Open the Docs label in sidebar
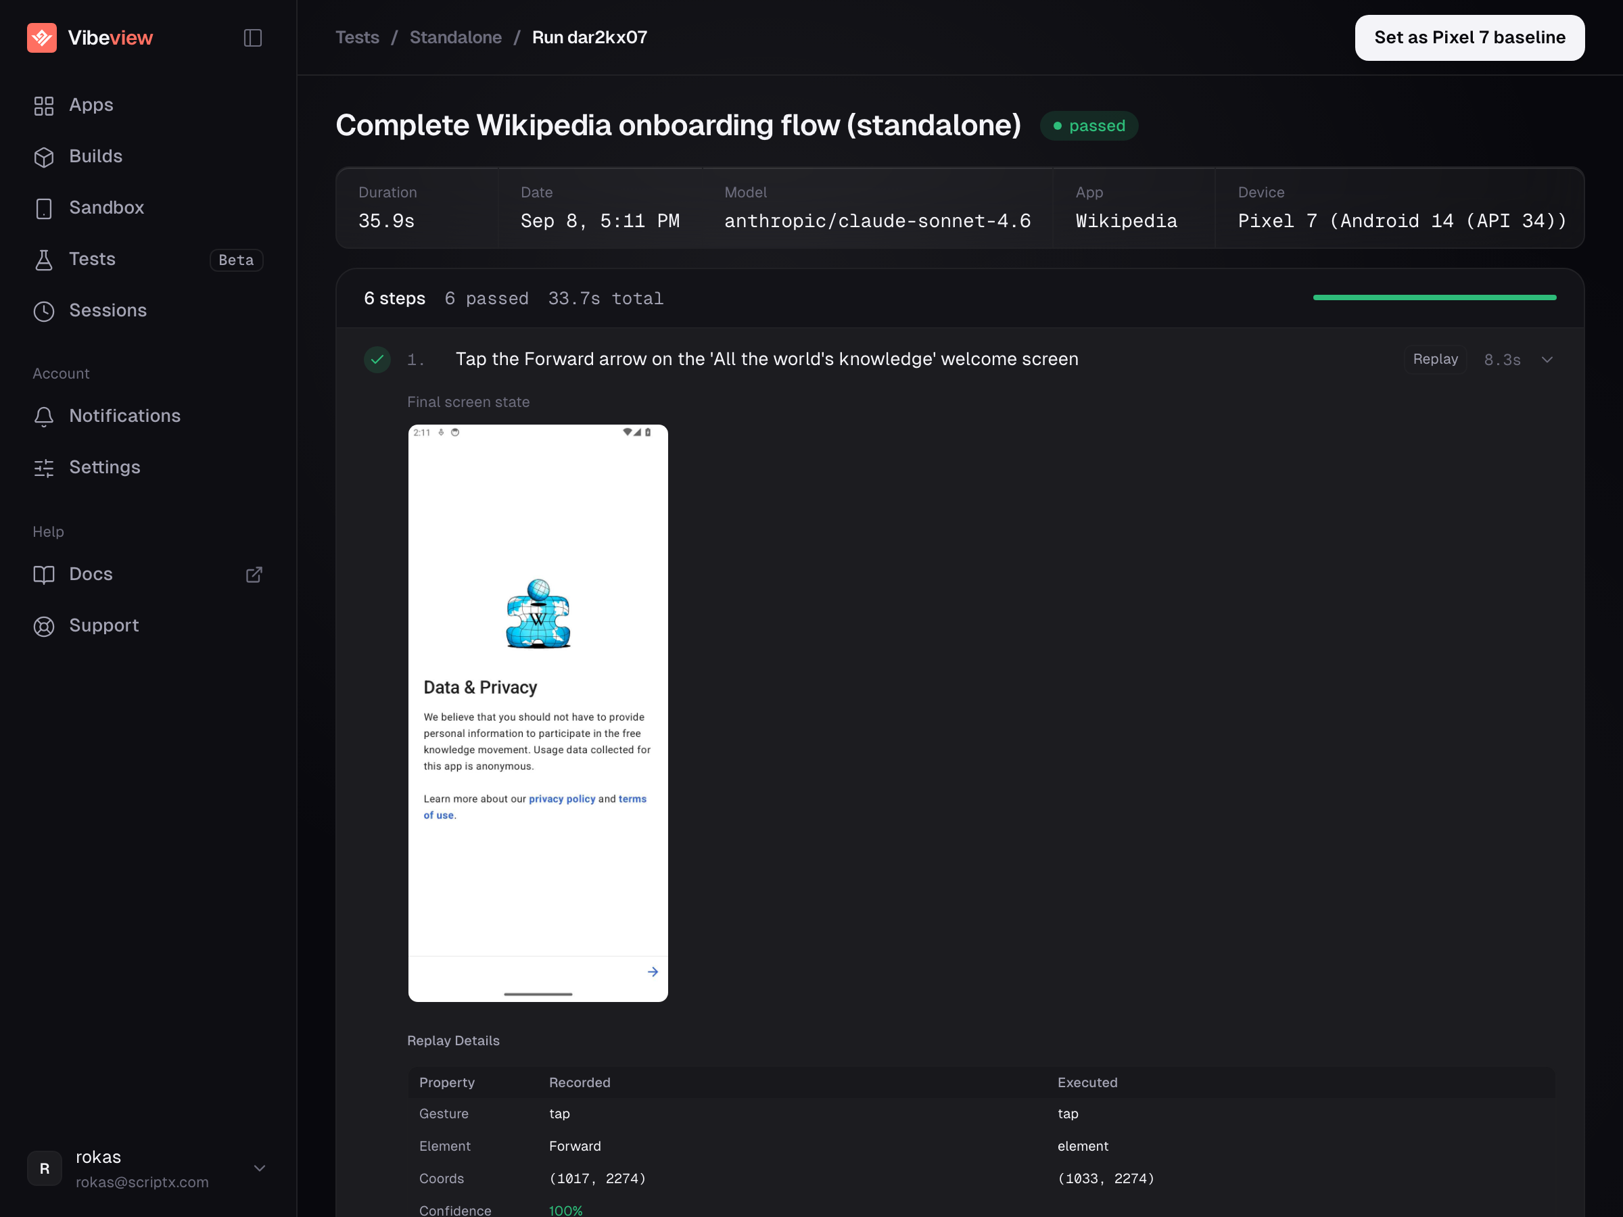The width and height of the screenshot is (1623, 1217). coord(91,573)
